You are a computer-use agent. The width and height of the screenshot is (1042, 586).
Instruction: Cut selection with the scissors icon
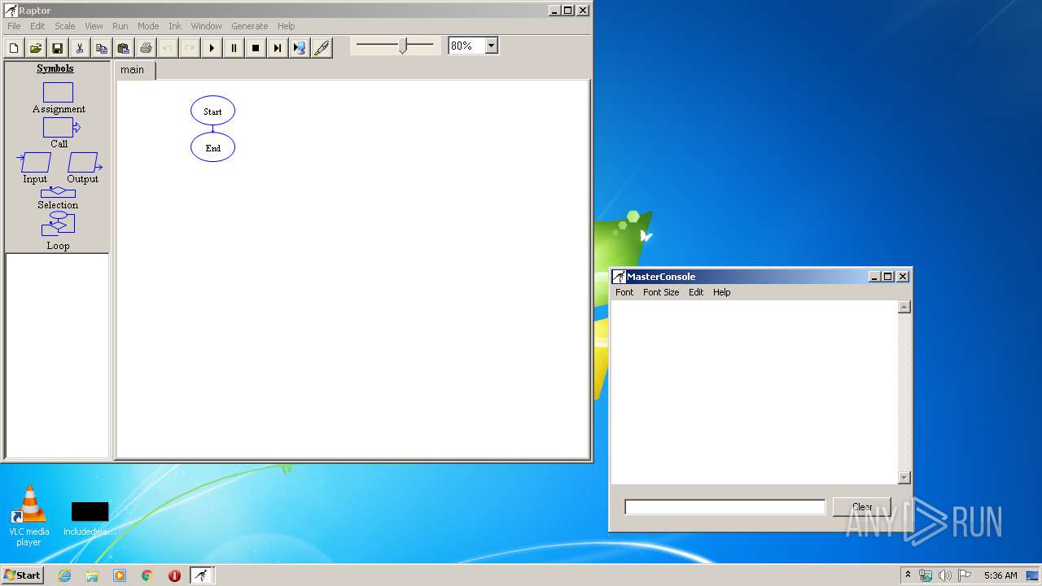[80, 48]
